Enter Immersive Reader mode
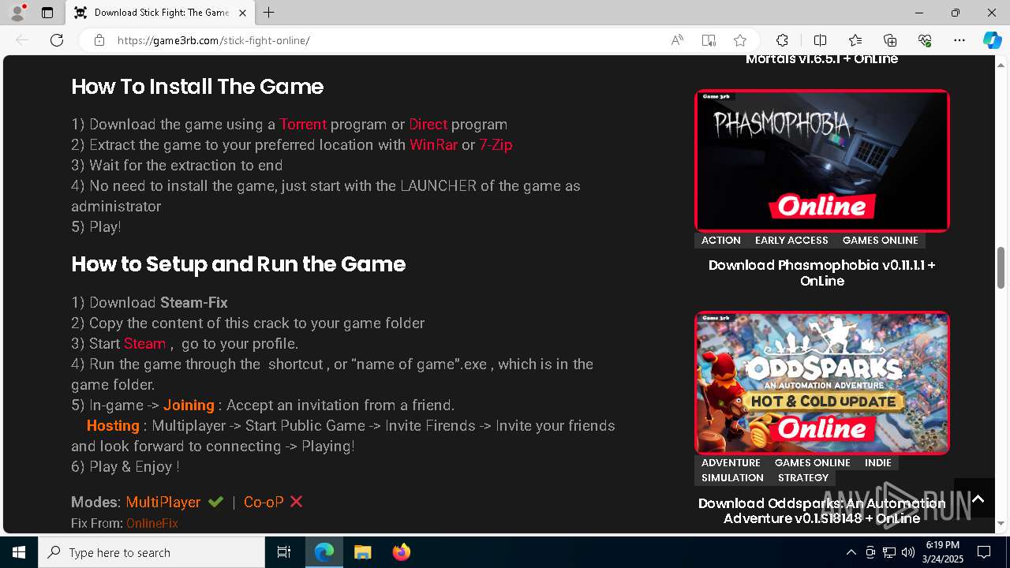 709,40
